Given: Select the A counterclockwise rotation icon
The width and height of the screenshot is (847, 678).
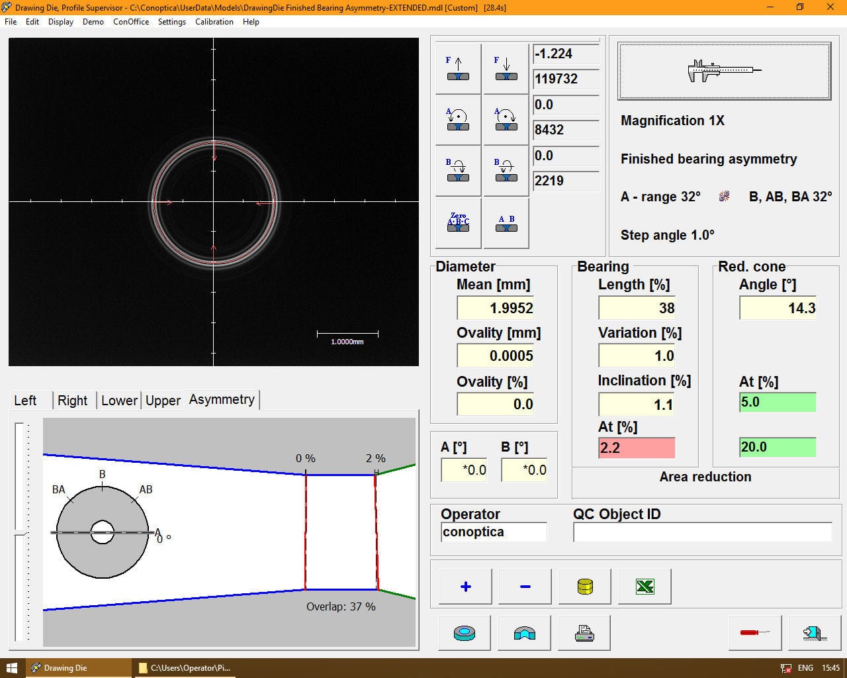Looking at the screenshot, I should pyautogui.click(x=457, y=119).
